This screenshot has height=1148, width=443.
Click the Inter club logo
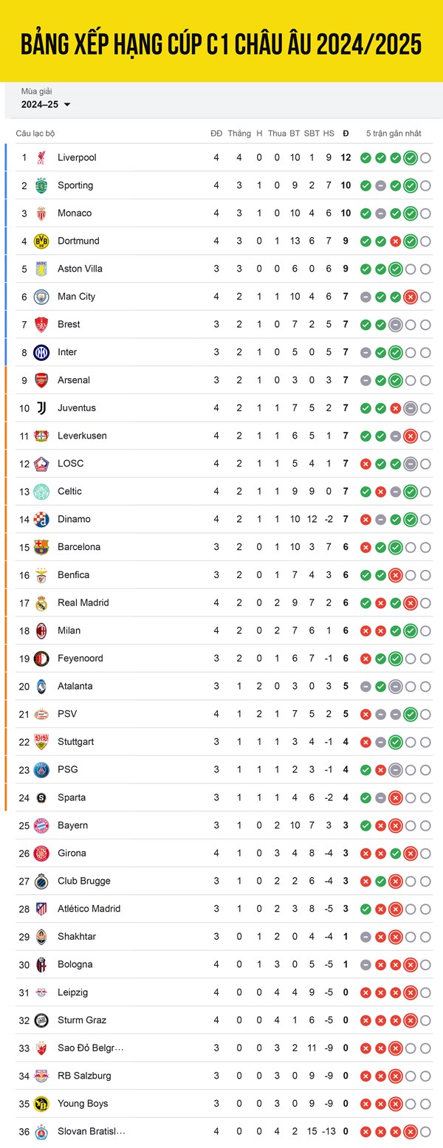pos(41,352)
